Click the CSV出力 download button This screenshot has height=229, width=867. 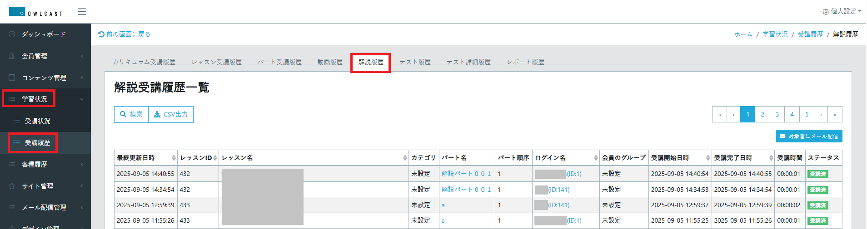pos(171,115)
